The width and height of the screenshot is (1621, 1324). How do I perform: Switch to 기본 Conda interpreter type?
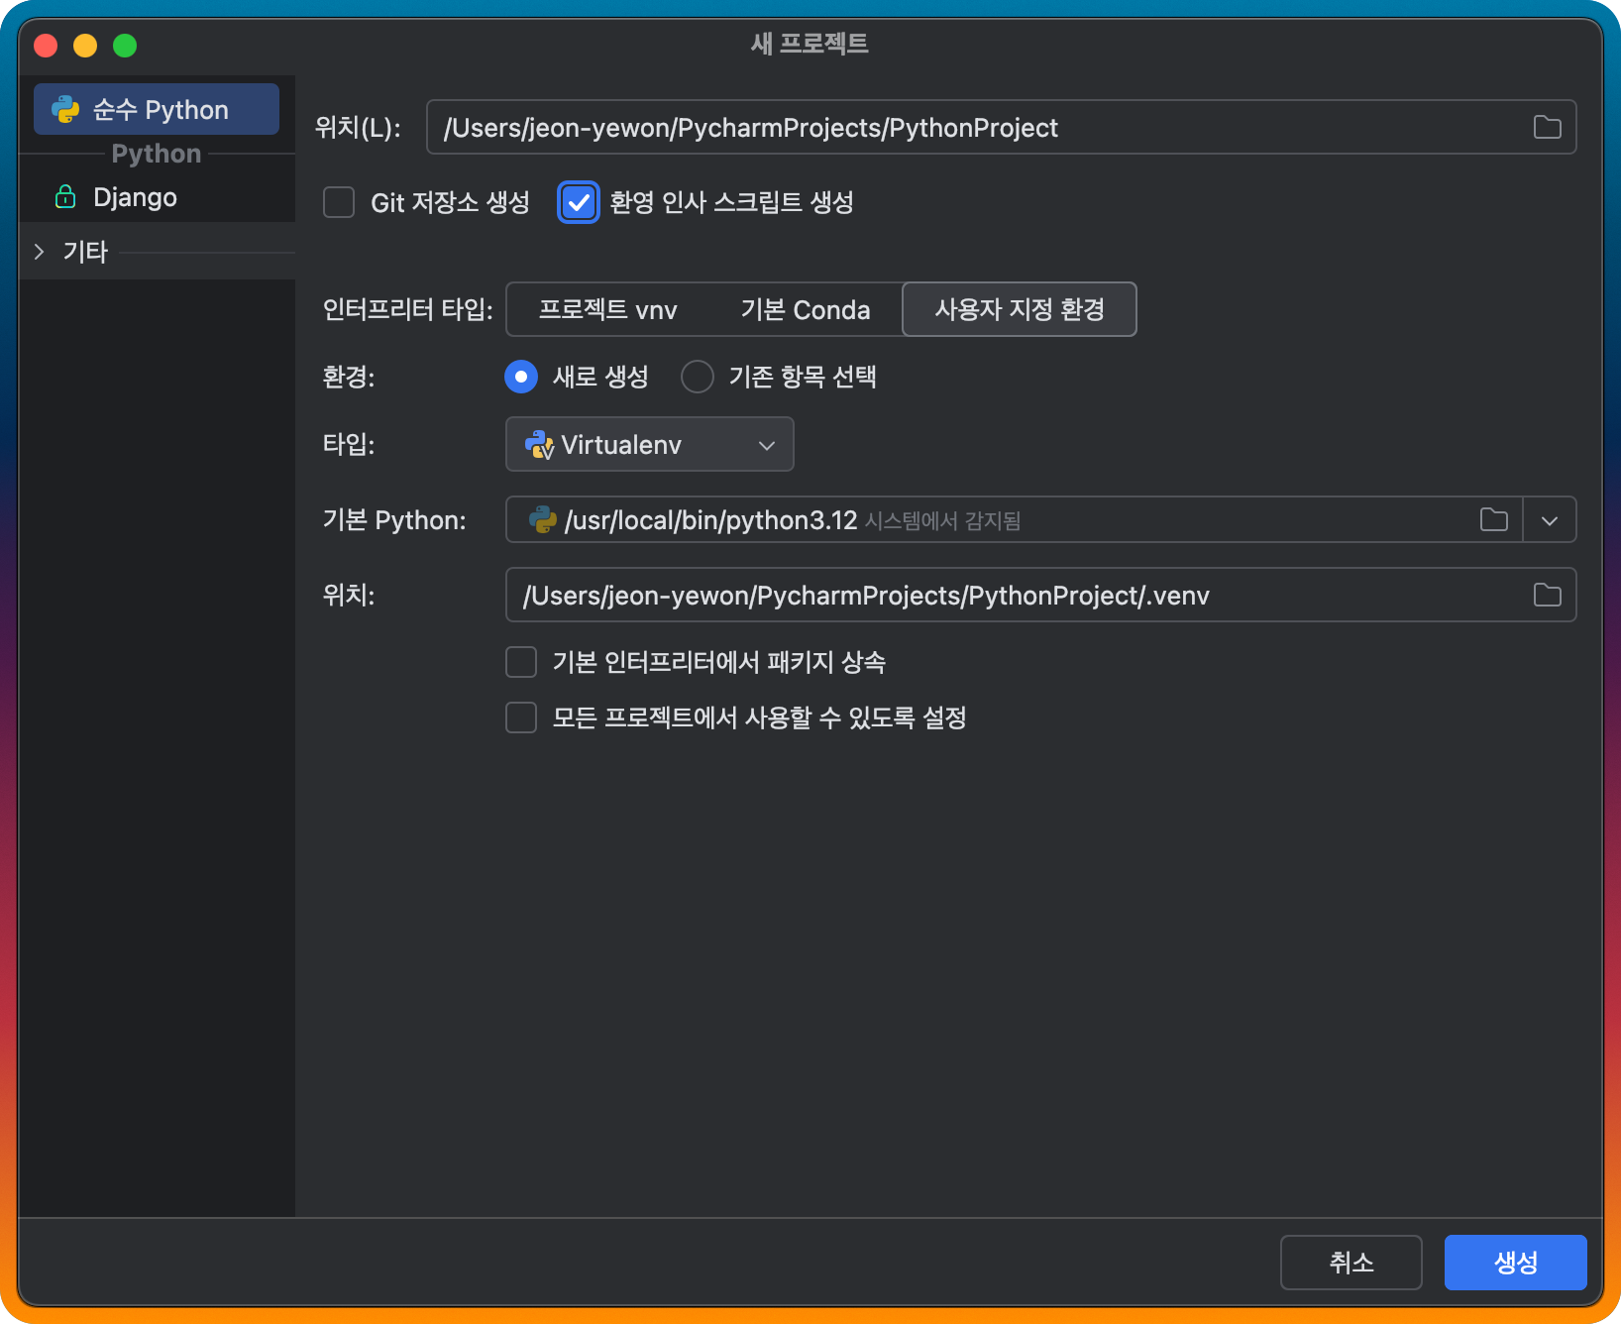coord(805,309)
